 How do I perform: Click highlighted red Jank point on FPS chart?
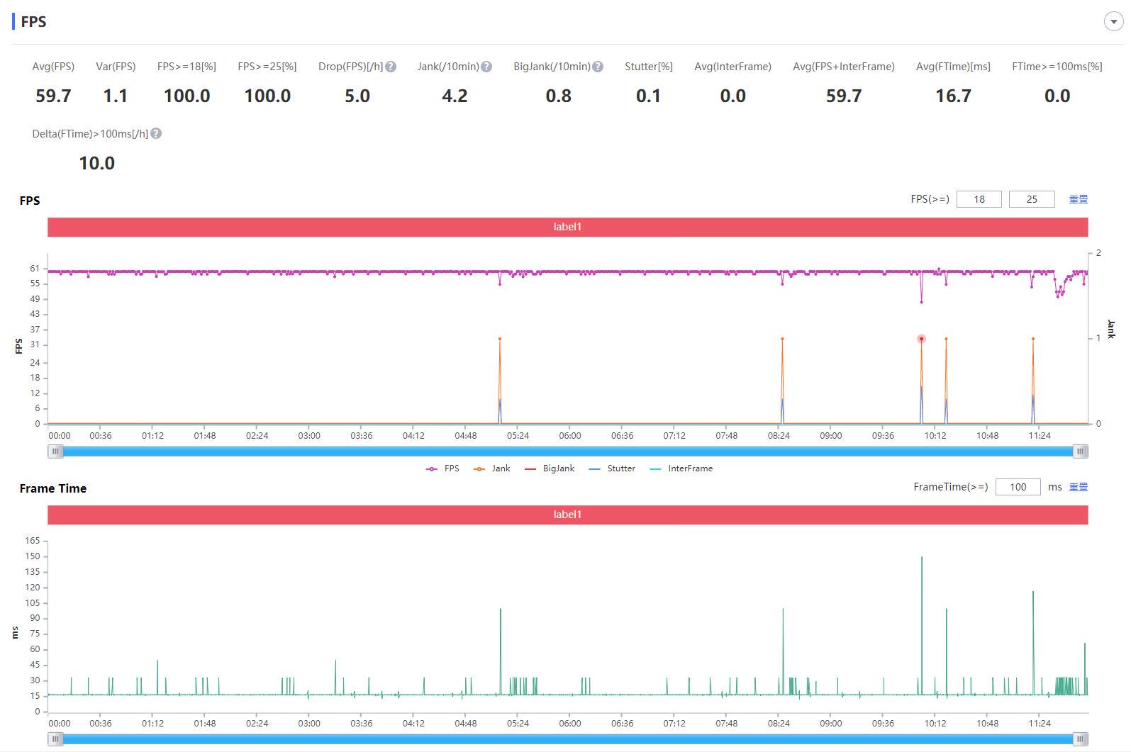(921, 339)
